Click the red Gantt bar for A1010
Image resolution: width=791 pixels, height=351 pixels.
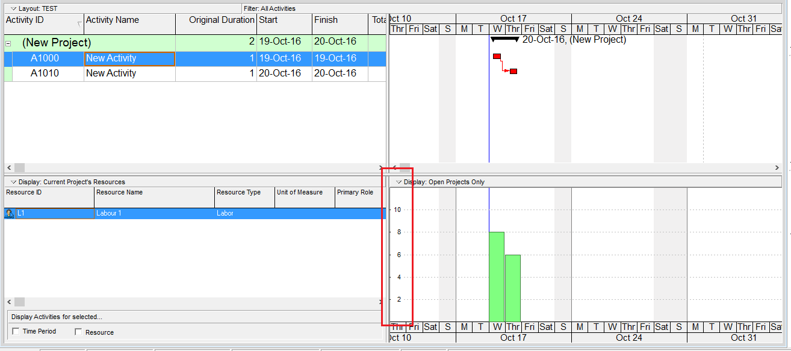513,72
